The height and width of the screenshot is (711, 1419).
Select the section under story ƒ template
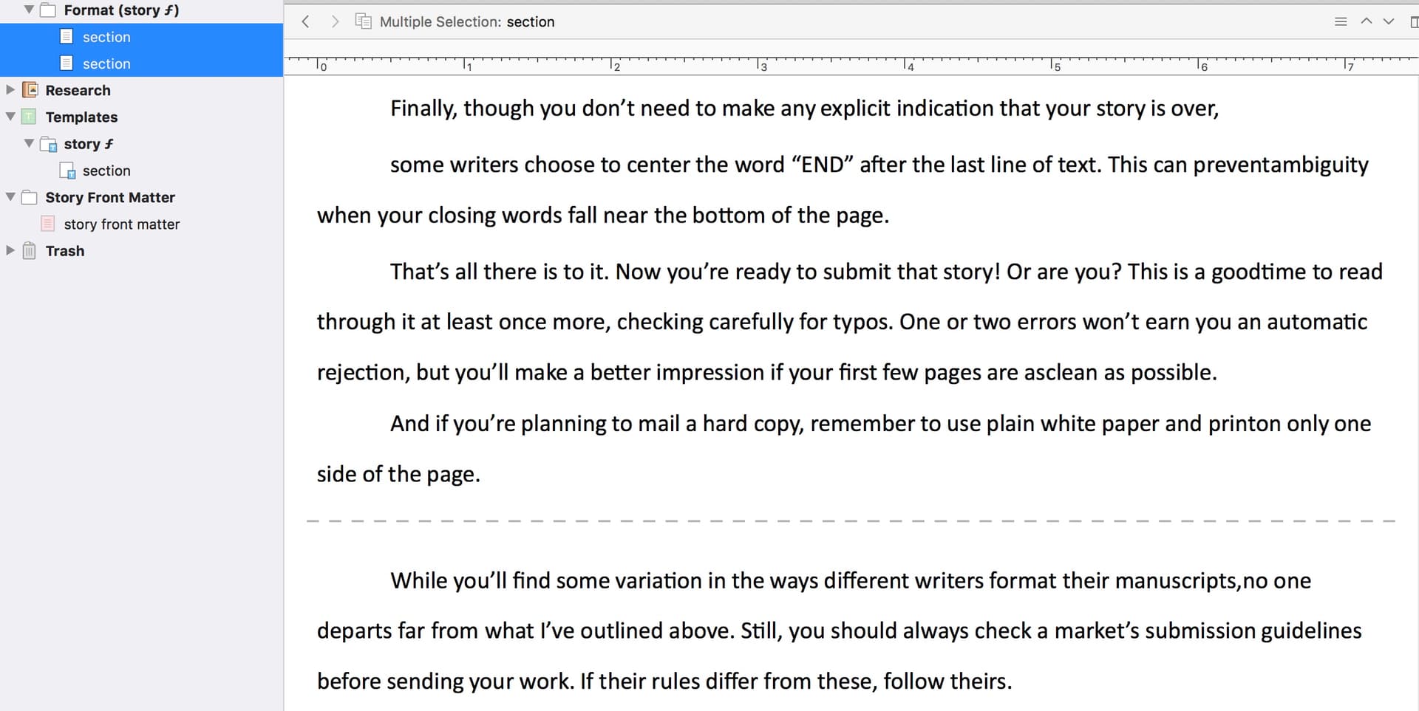(x=106, y=171)
